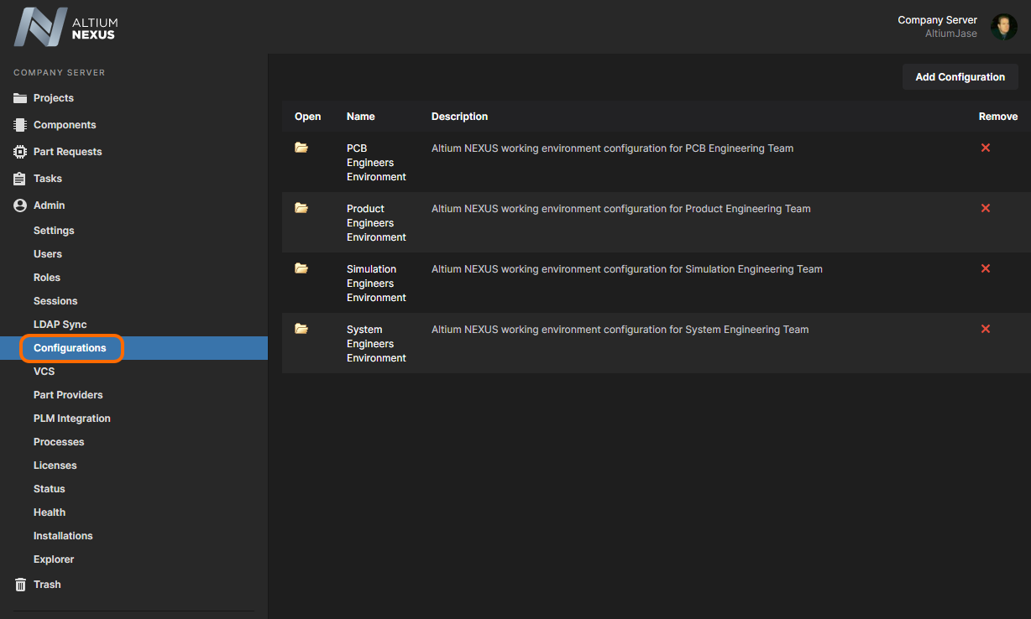
Task: Go to Projects in the sidebar
Action: pyautogui.click(x=53, y=98)
